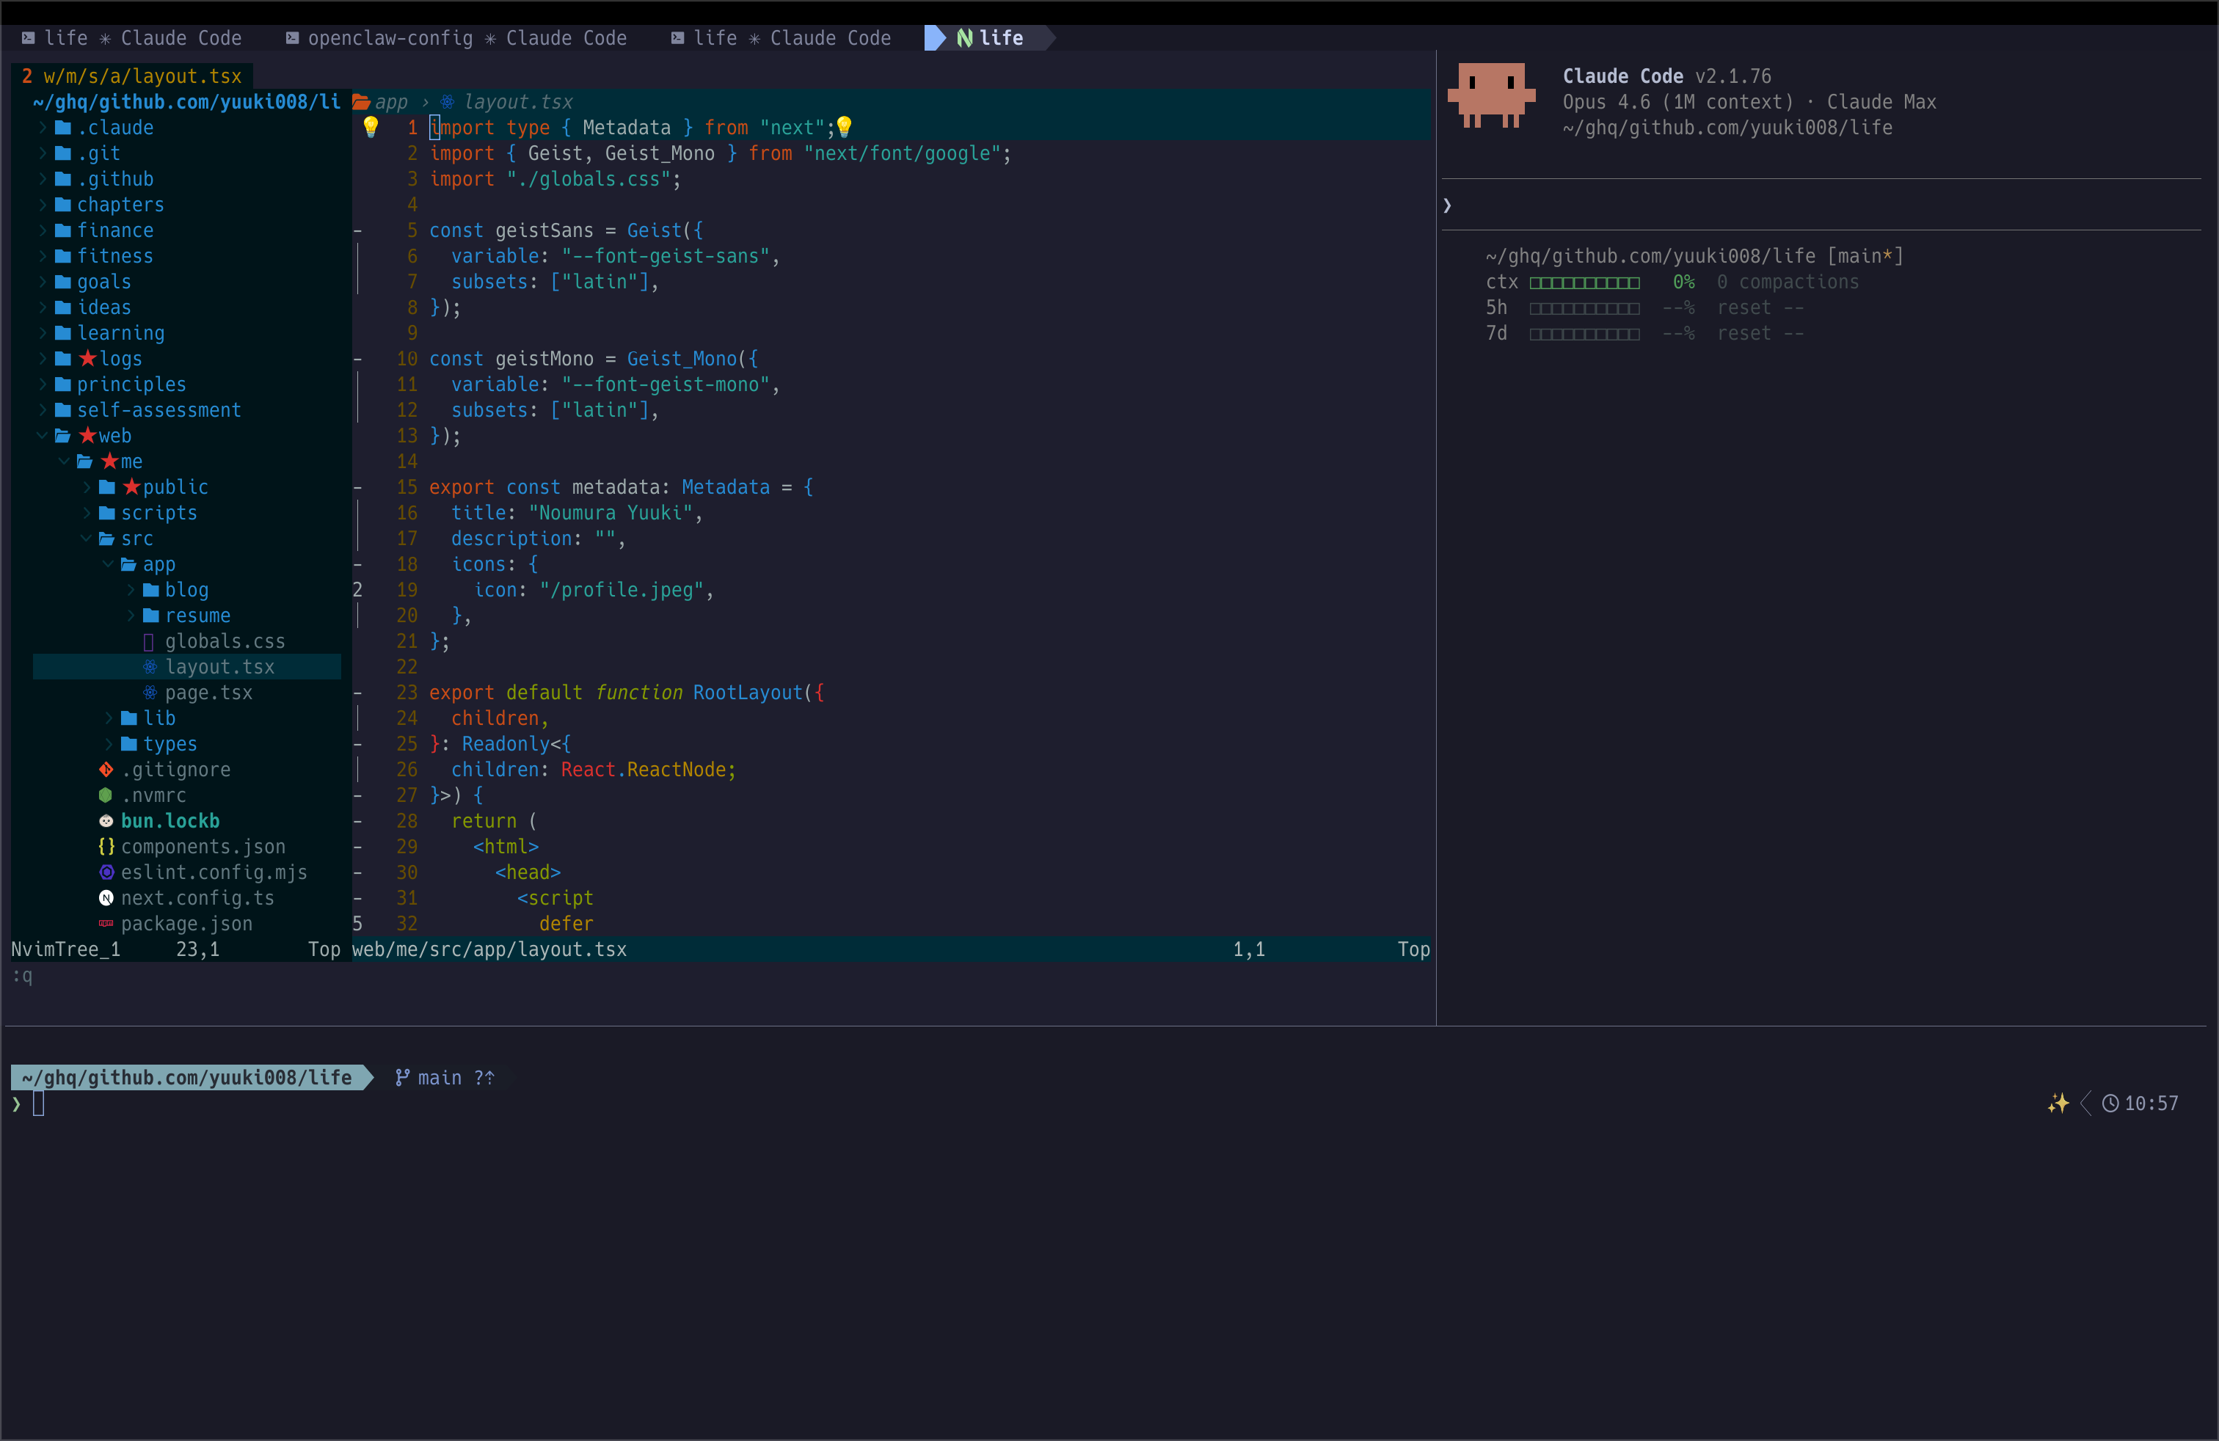Screen dimensions: 2219x1441
Task: Click the terminal icon in the openclaw-config tab
Action: click(292, 38)
